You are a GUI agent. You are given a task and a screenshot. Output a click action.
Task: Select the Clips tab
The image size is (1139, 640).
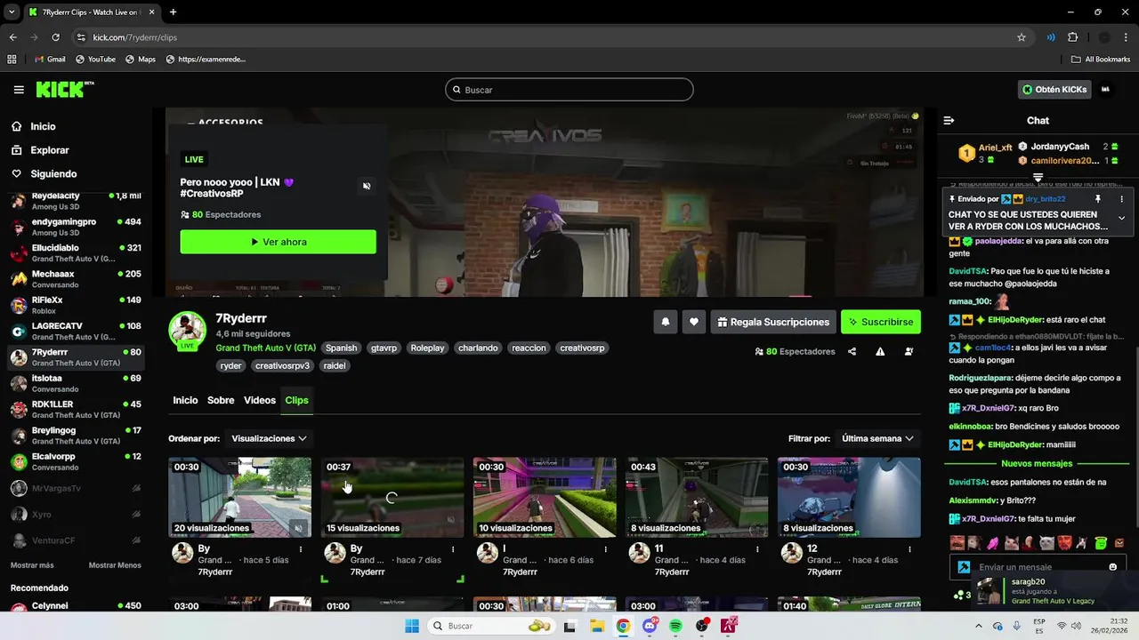[296, 400]
